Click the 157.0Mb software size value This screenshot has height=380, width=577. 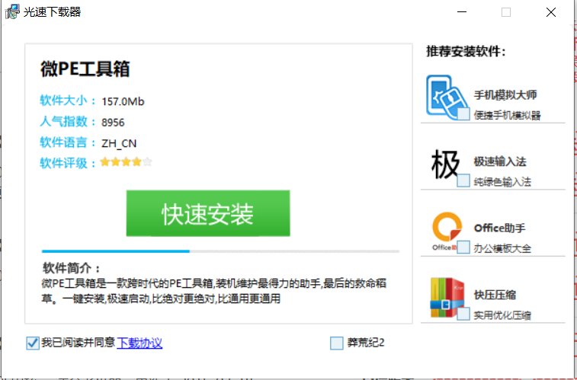point(123,101)
